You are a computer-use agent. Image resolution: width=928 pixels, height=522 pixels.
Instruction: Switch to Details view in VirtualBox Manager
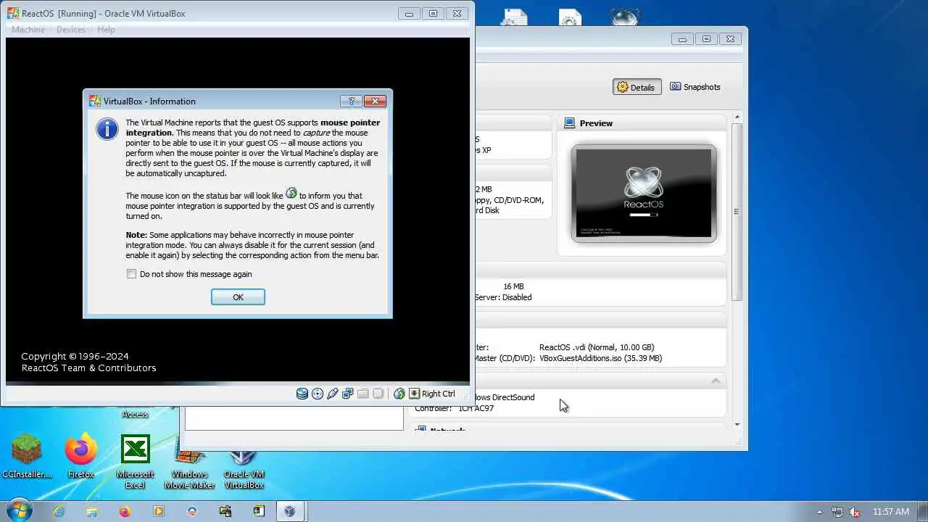[637, 87]
